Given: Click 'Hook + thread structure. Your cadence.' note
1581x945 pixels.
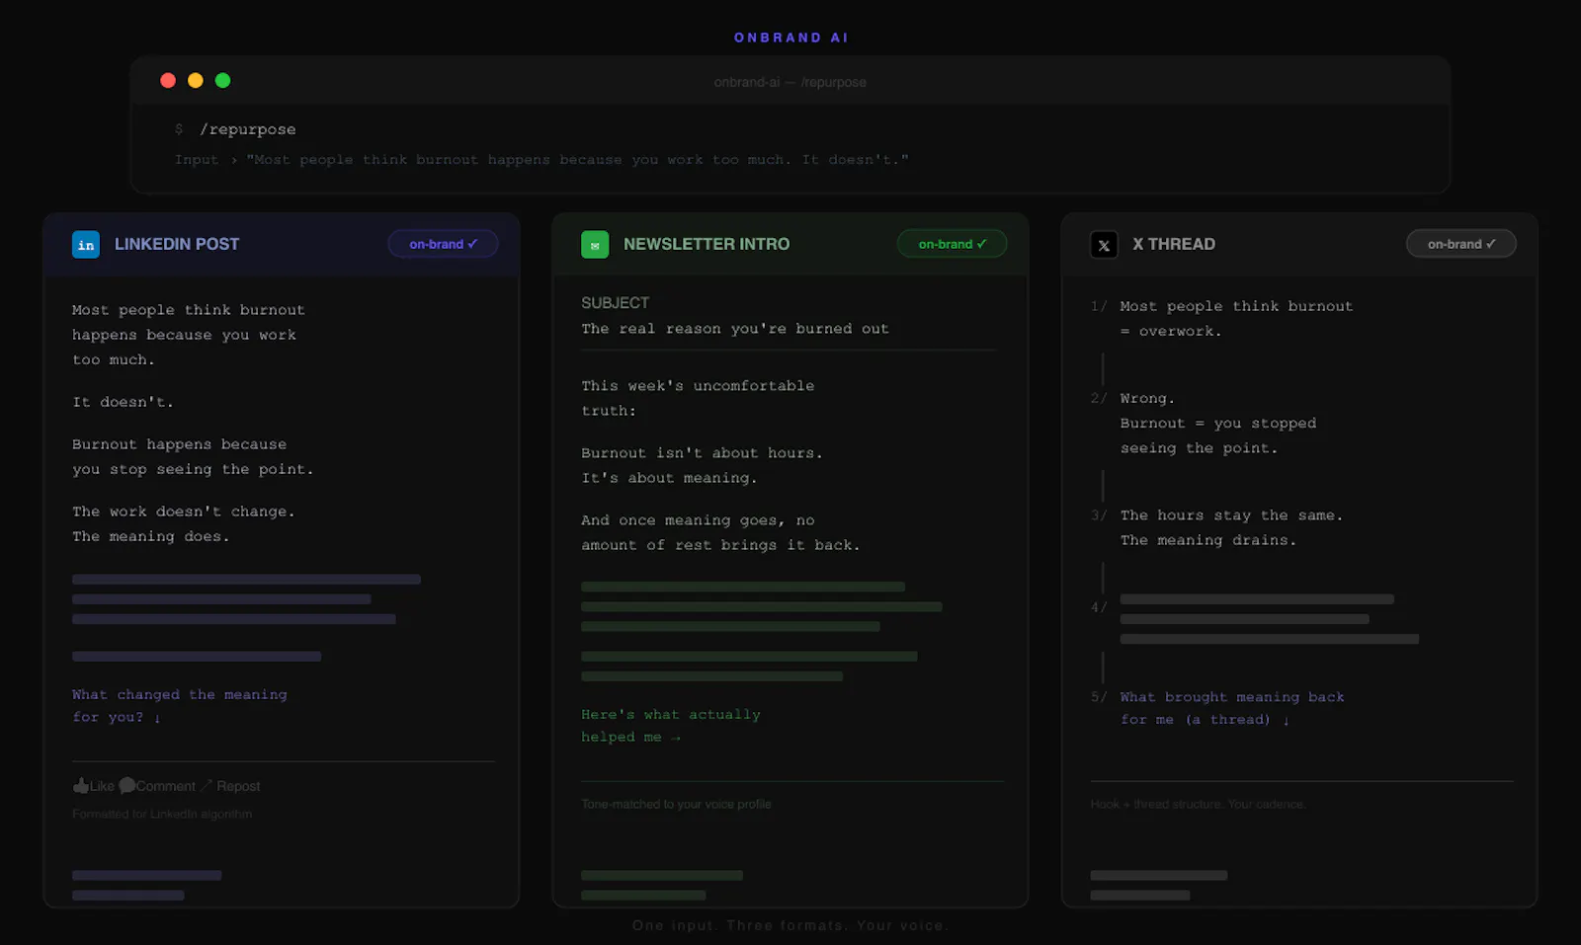Looking at the screenshot, I should [1198, 805].
